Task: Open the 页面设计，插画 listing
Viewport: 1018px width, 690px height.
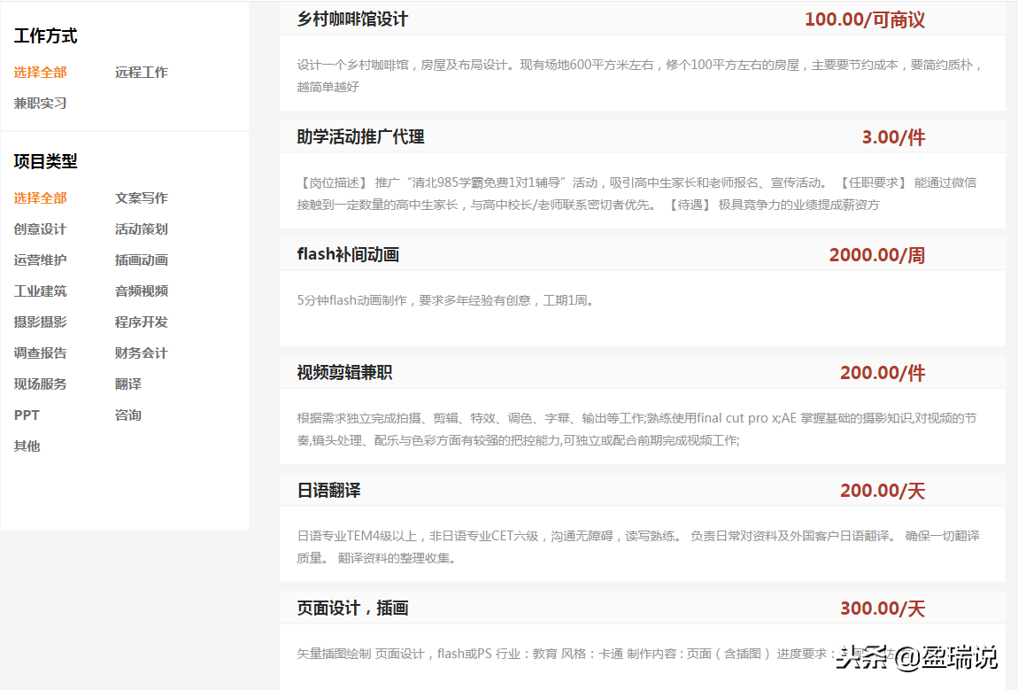Action: coord(352,609)
